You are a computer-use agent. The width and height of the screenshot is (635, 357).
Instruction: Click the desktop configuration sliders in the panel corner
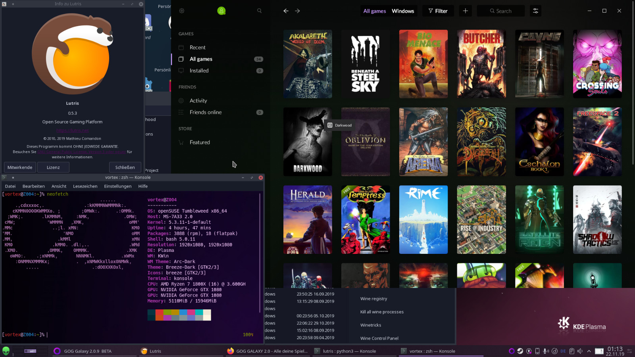(629, 351)
